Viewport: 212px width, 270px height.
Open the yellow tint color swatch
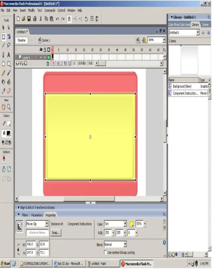pos(132,224)
